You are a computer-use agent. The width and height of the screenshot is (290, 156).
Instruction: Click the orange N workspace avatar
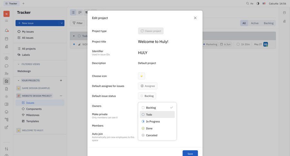[6, 14]
